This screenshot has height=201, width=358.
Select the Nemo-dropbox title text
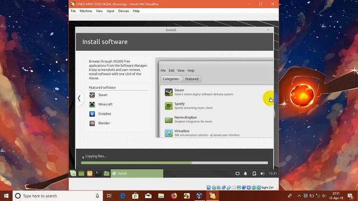[x=185, y=117]
